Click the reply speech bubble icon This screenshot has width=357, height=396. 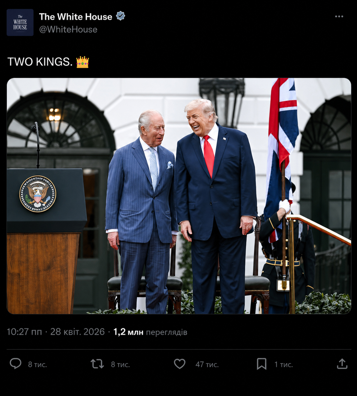[16, 364]
